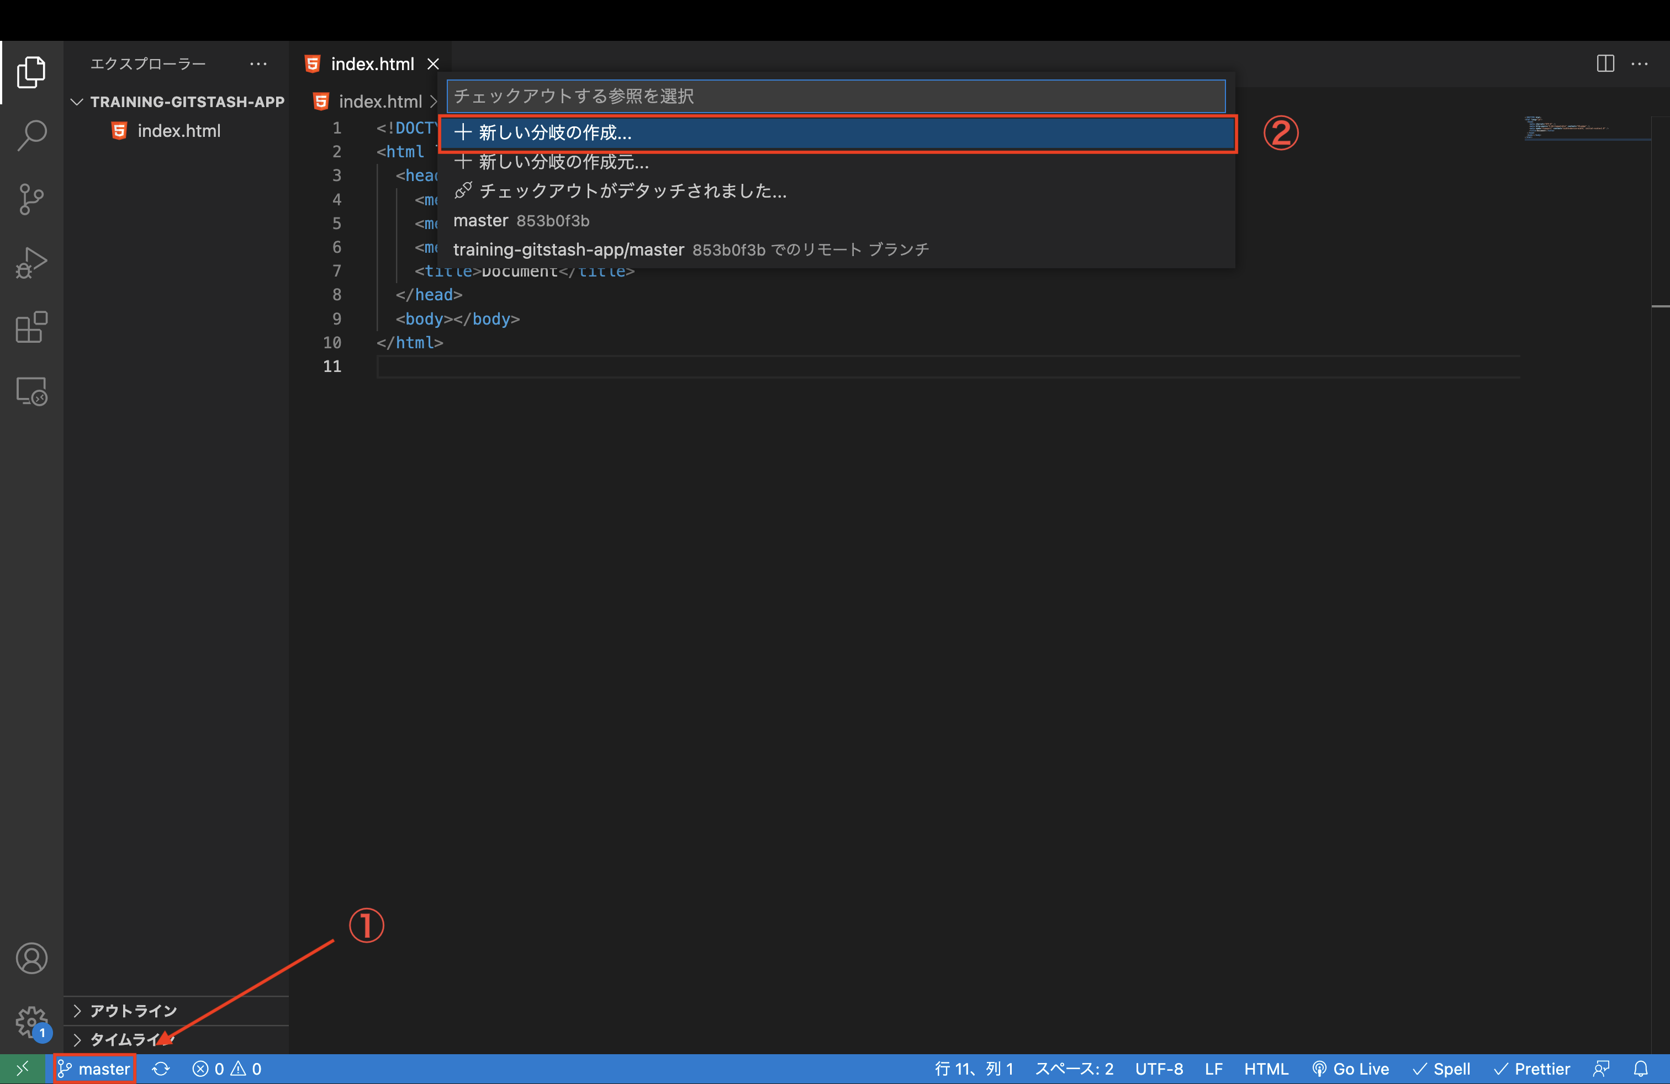This screenshot has height=1084, width=1670.
Task: Open the notifications bell icon
Action: pyautogui.click(x=1642, y=1069)
